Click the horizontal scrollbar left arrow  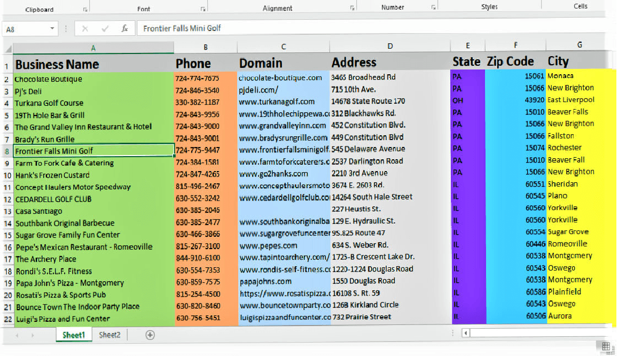pyautogui.click(x=466, y=333)
